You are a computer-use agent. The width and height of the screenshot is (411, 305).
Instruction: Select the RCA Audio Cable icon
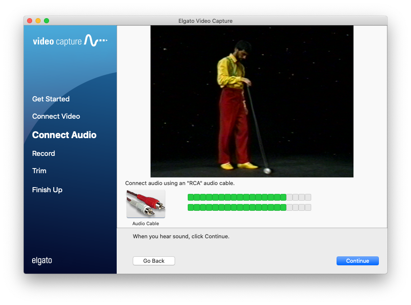click(x=146, y=204)
